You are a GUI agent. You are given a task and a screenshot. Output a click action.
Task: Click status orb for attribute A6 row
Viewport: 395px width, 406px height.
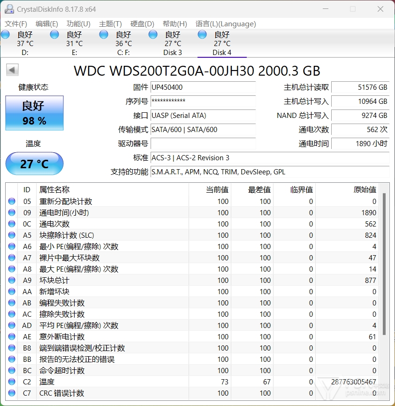coord(12,246)
